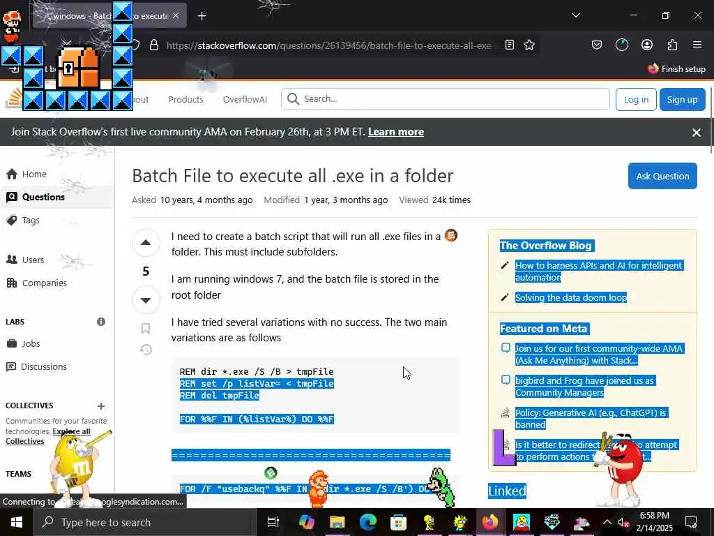Open bigbird and Frog Community Managers link

[x=585, y=387]
